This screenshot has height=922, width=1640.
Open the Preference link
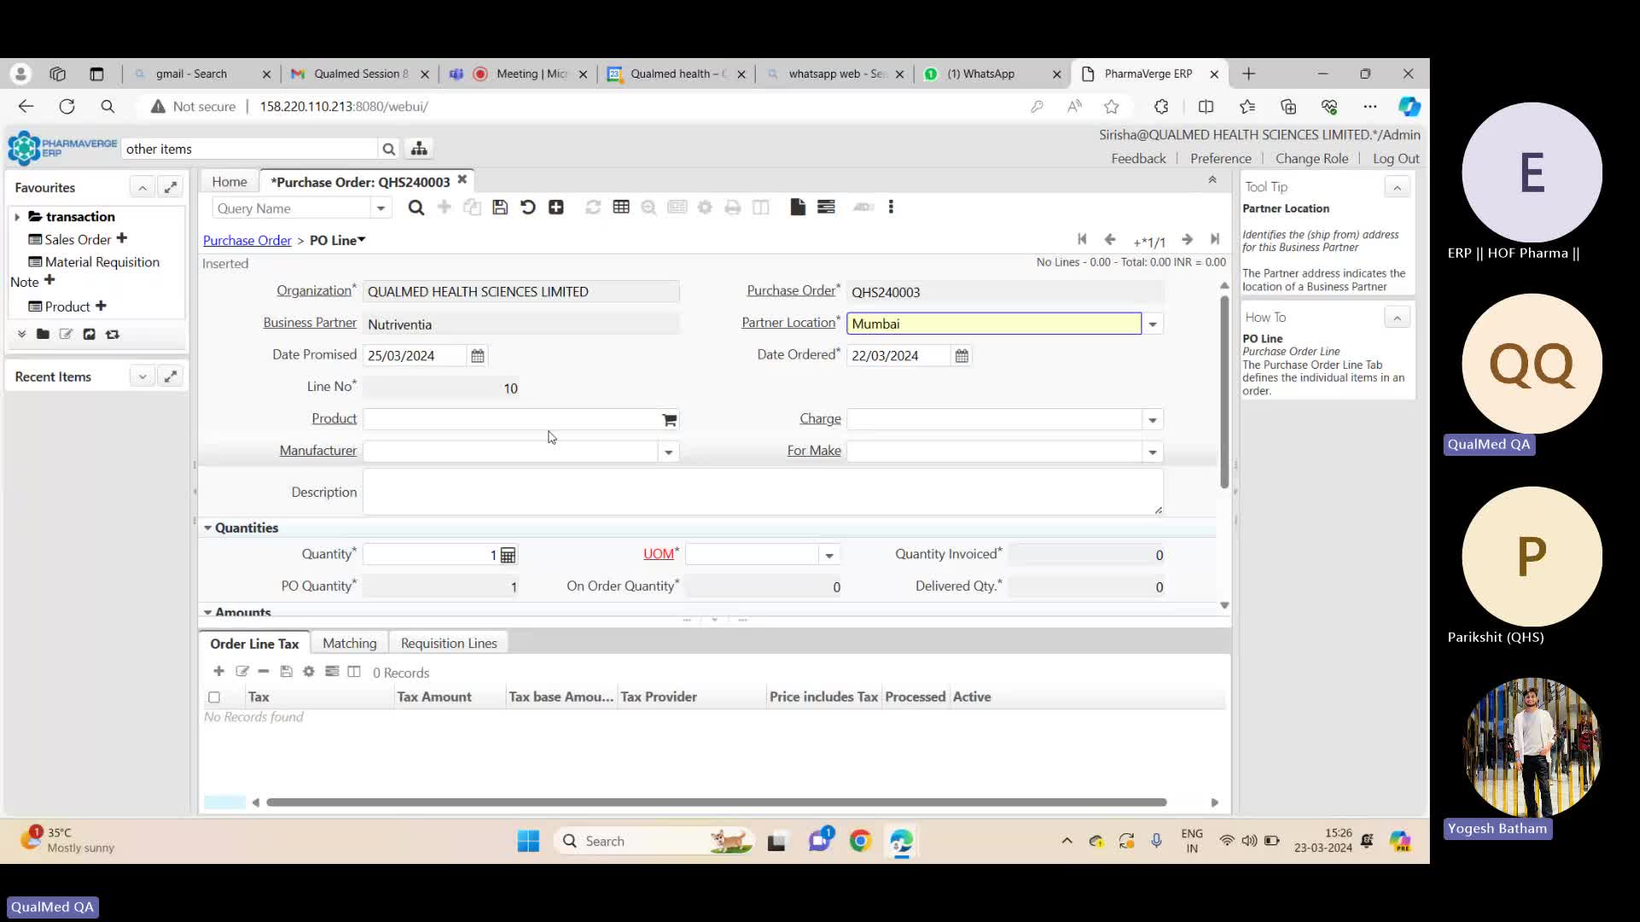(x=1221, y=159)
